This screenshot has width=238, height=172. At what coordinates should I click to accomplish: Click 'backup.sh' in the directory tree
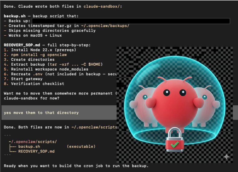29,147
